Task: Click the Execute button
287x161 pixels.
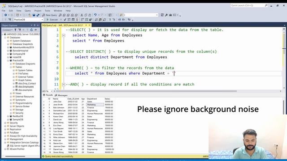Action: point(52,20)
